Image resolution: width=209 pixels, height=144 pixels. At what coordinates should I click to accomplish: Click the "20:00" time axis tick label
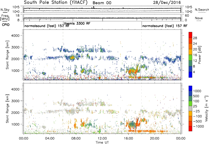tap(155, 139)
